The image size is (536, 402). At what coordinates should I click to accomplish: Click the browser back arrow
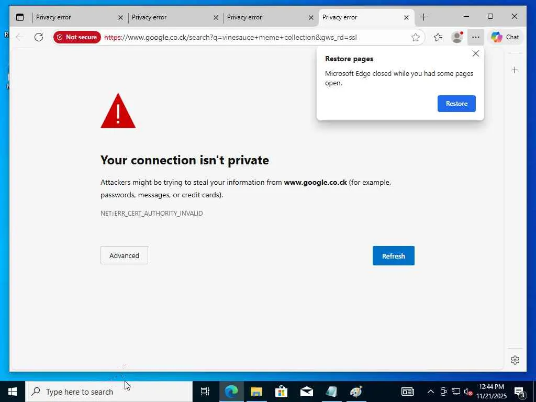pos(20,37)
